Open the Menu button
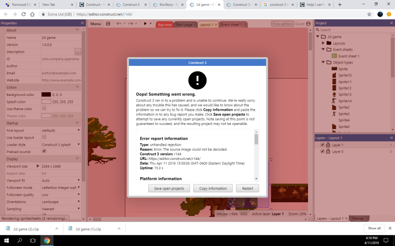Image resolution: width=395 pixels, height=246 pixels. click(95, 24)
